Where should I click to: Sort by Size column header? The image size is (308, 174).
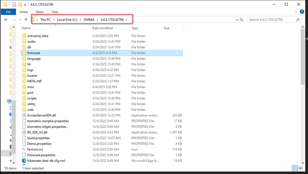click(167, 28)
